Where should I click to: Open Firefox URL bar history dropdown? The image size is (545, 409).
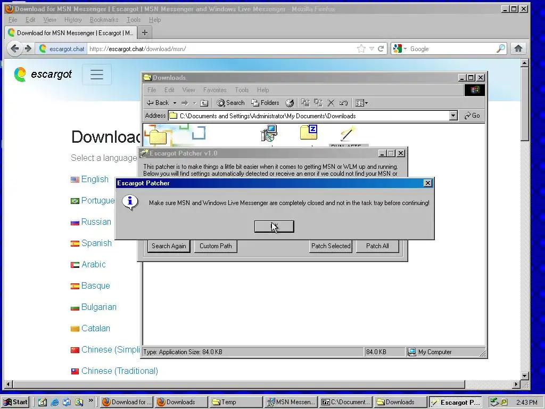tap(371, 48)
